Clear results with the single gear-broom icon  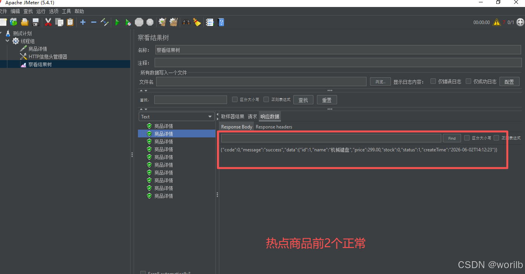[x=162, y=22]
